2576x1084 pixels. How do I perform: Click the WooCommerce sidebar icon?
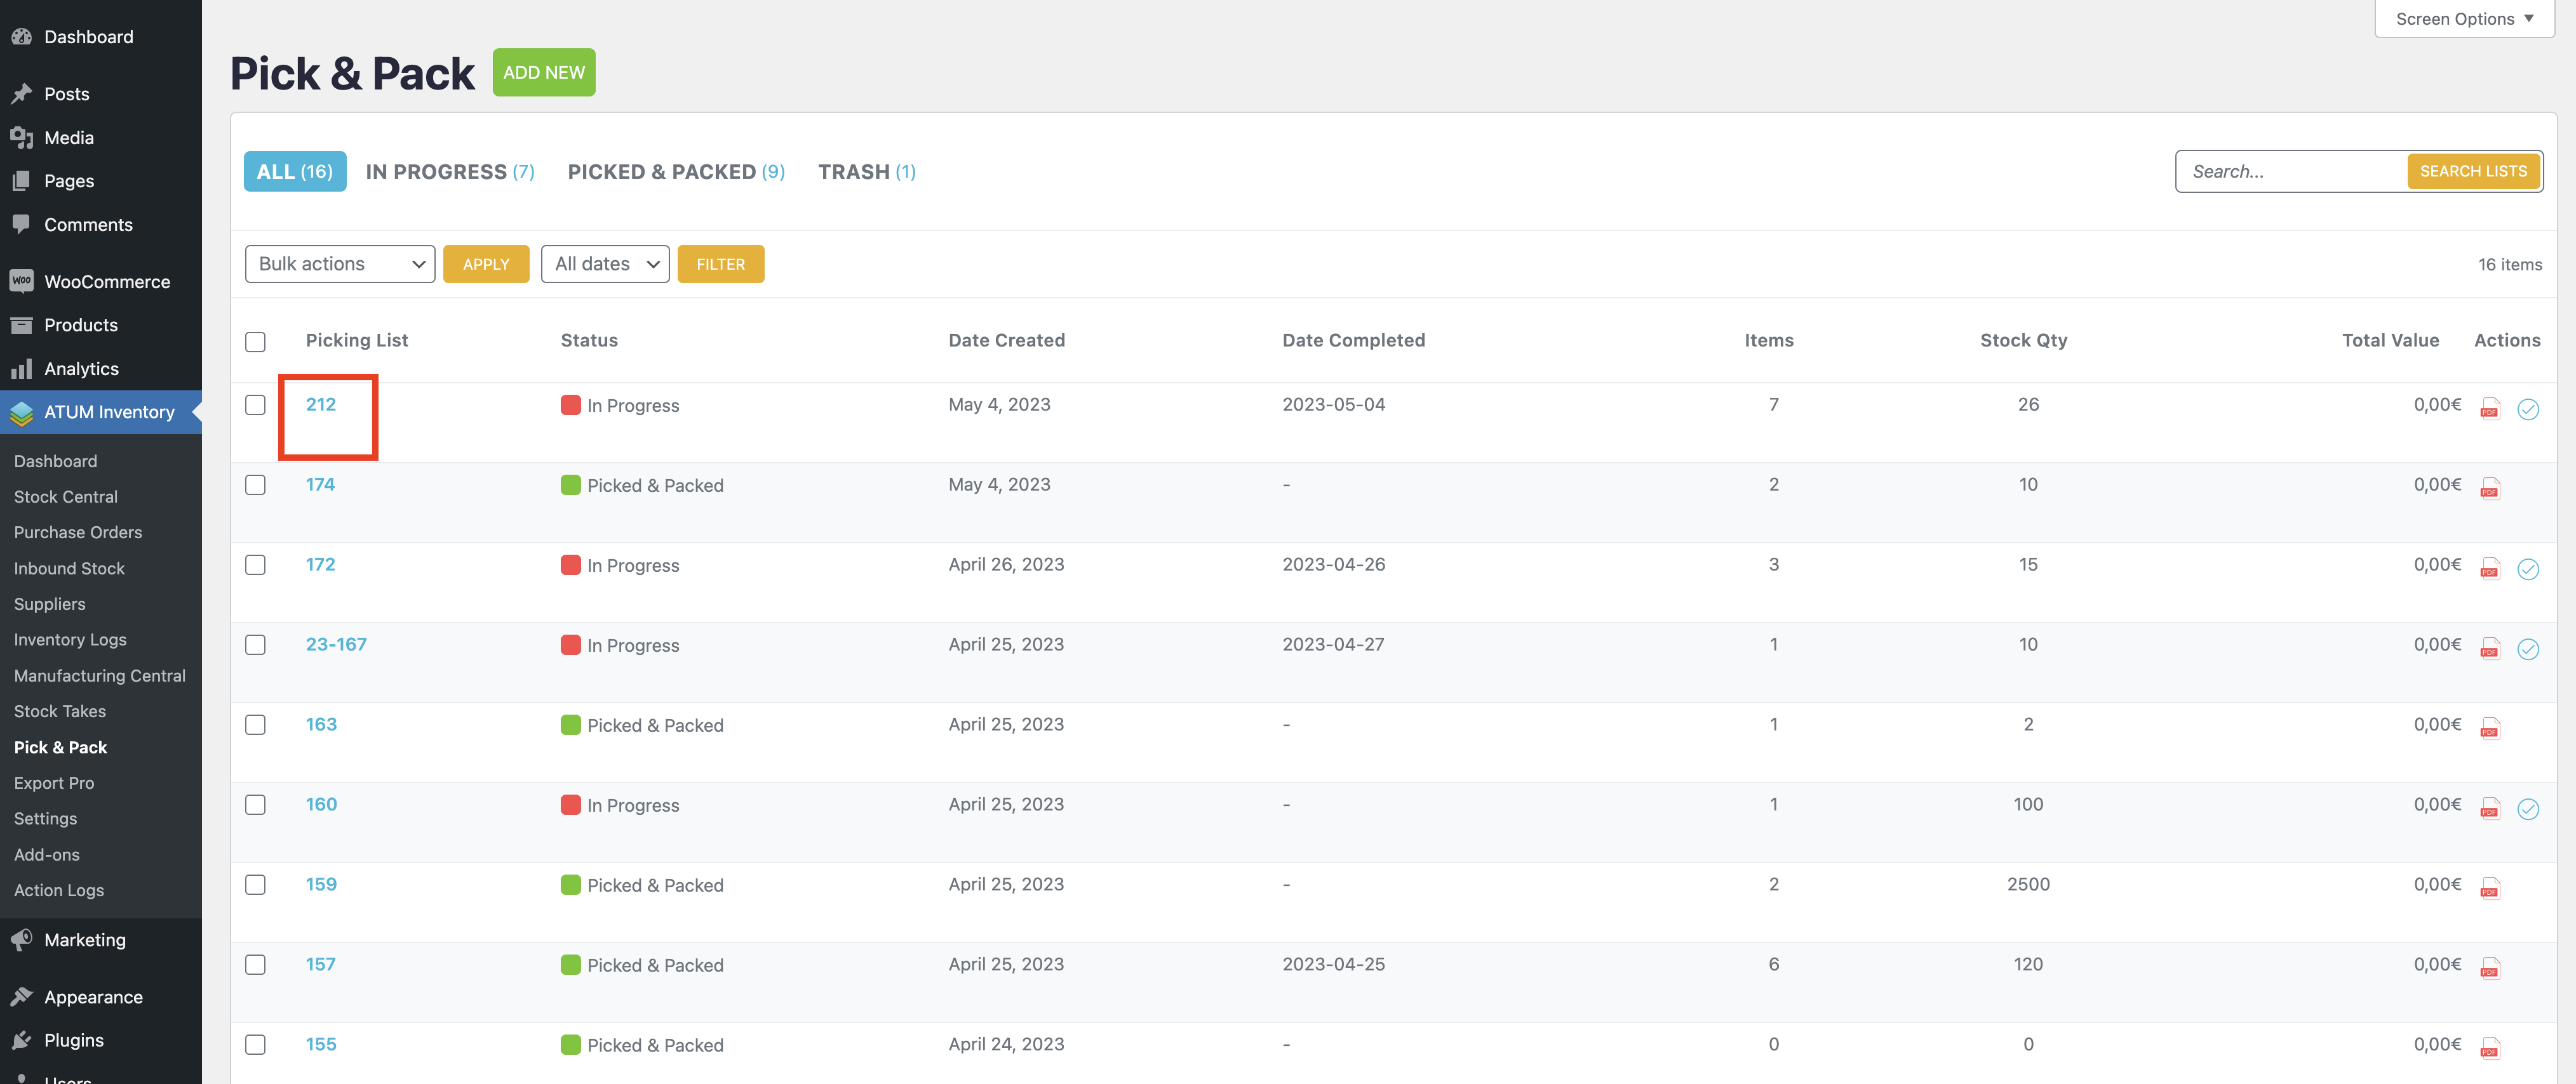(21, 281)
